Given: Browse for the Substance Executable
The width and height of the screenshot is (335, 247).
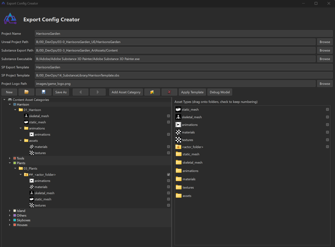Looking at the screenshot, I should click(325, 59).
